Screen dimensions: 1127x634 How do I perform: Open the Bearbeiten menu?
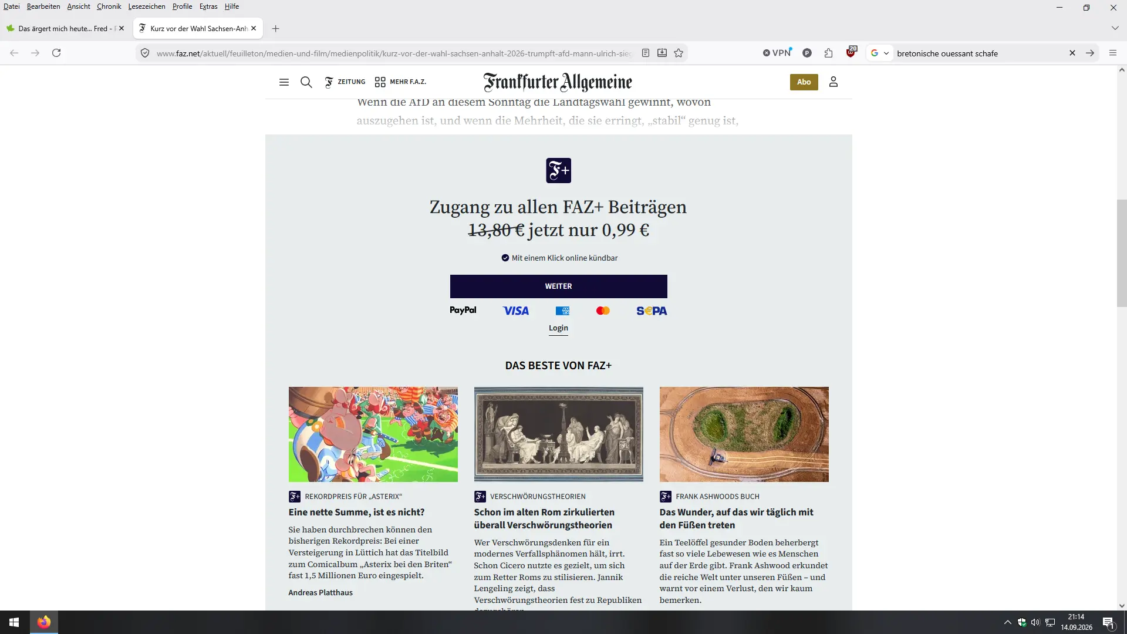pyautogui.click(x=43, y=6)
